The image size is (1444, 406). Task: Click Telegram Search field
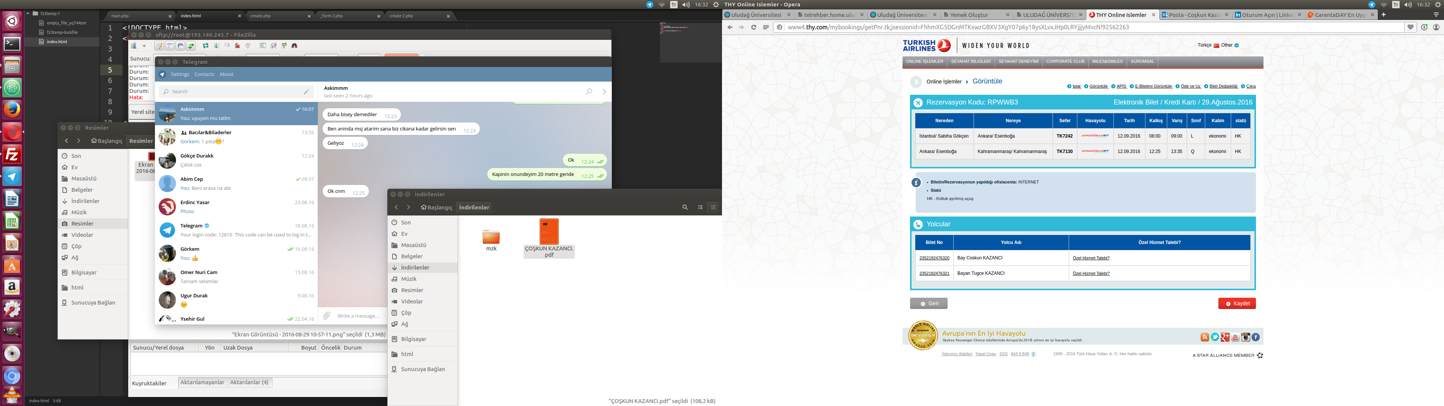pyautogui.click(x=235, y=91)
